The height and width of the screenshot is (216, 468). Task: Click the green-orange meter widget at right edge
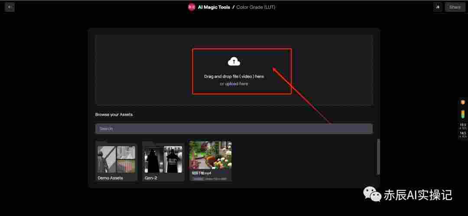tap(463, 114)
